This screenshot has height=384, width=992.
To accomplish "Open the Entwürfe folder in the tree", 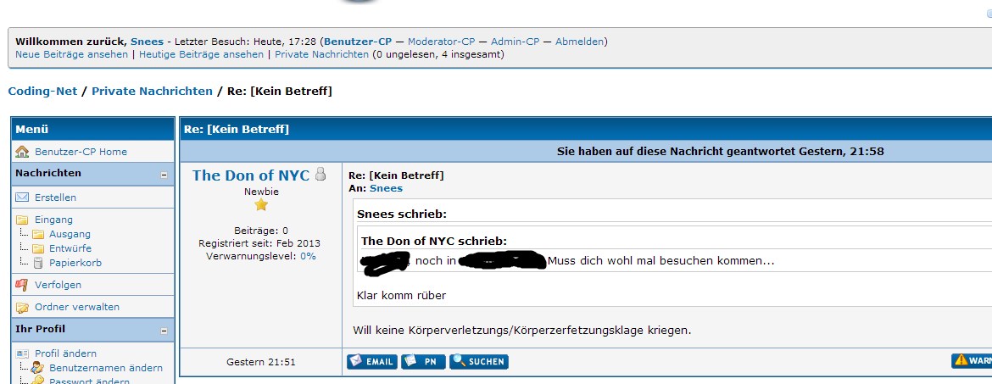I will click(70, 248).
